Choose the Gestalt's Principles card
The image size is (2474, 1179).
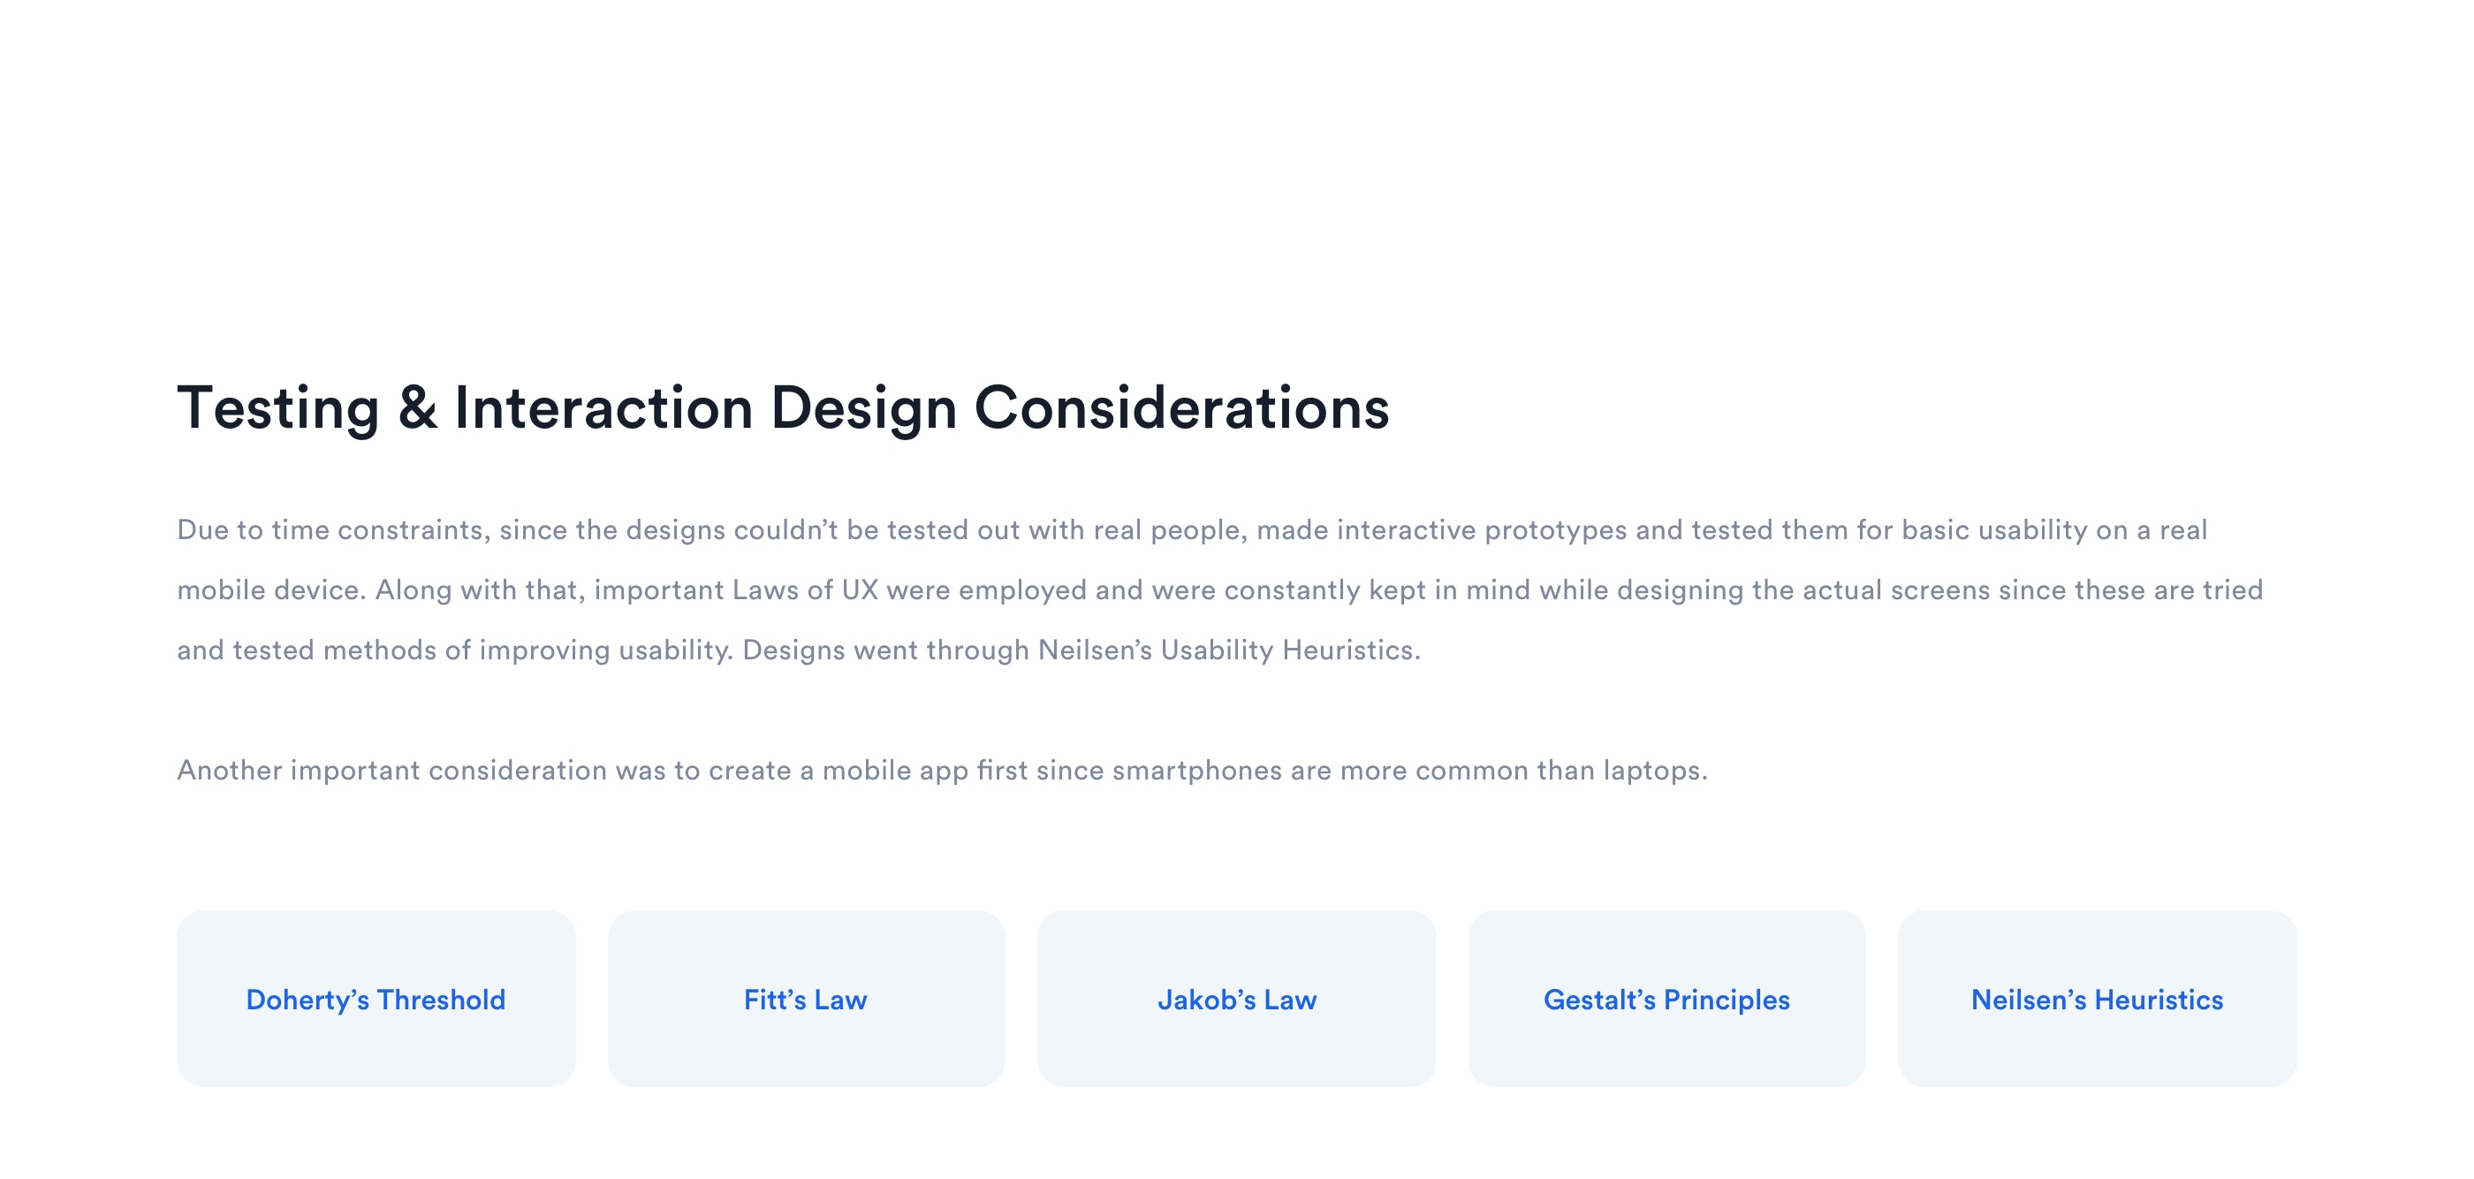1666,1000
